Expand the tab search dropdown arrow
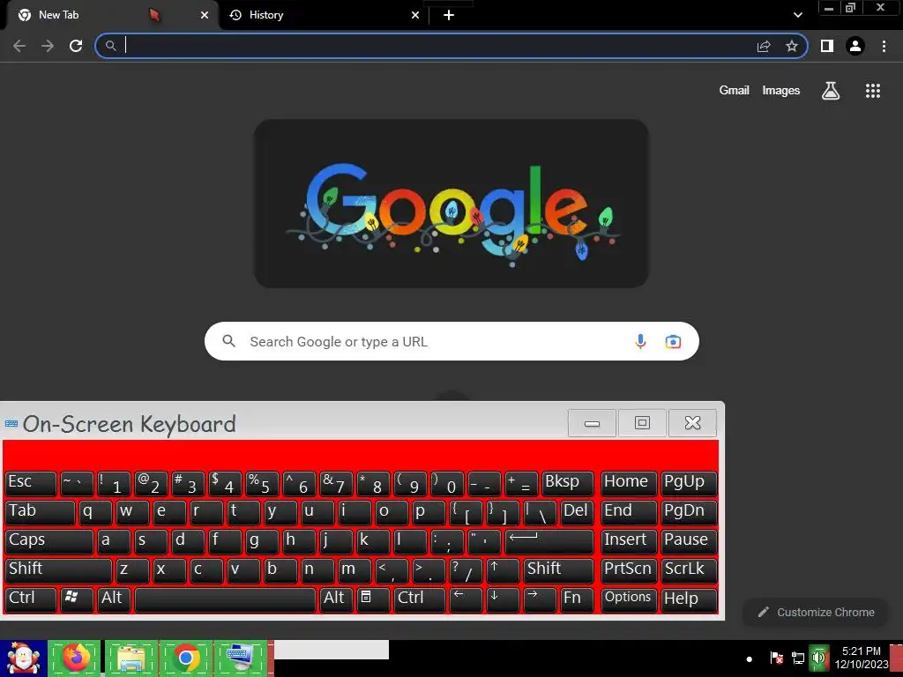The width and height of the screenshot is (903, 677). pos(797,15)
